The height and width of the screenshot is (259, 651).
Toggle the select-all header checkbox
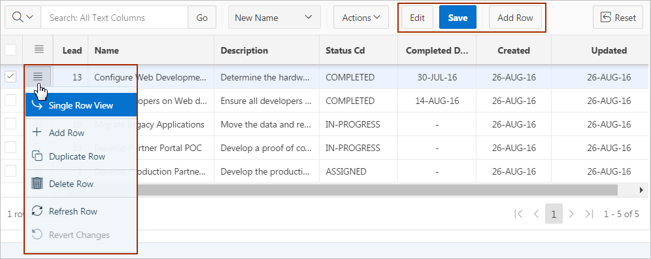(10, 50)
